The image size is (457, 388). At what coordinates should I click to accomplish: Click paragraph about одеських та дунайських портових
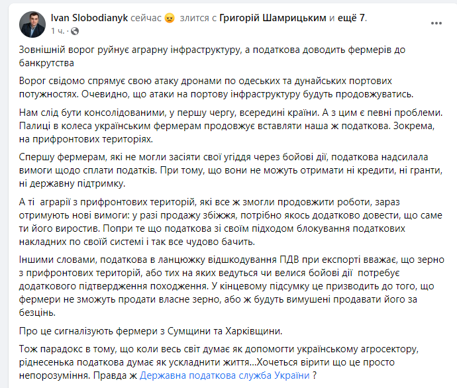pyautogui.click(x=217, y=87)
